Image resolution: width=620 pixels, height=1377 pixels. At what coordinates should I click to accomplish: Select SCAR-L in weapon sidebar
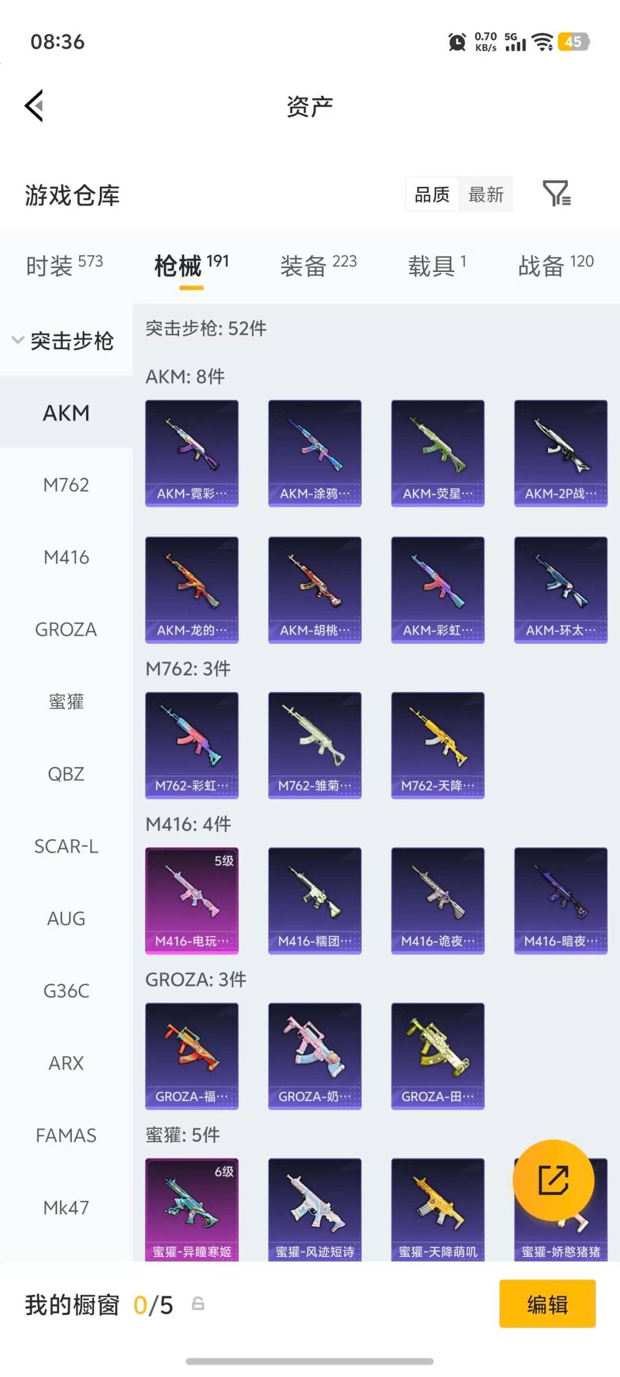point(66,846)
